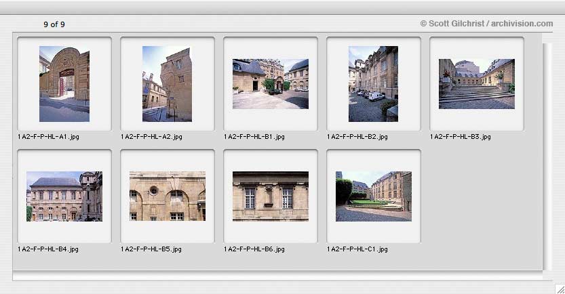Click the vertical scrollbar beside the thumbnails

pos(547,156)
